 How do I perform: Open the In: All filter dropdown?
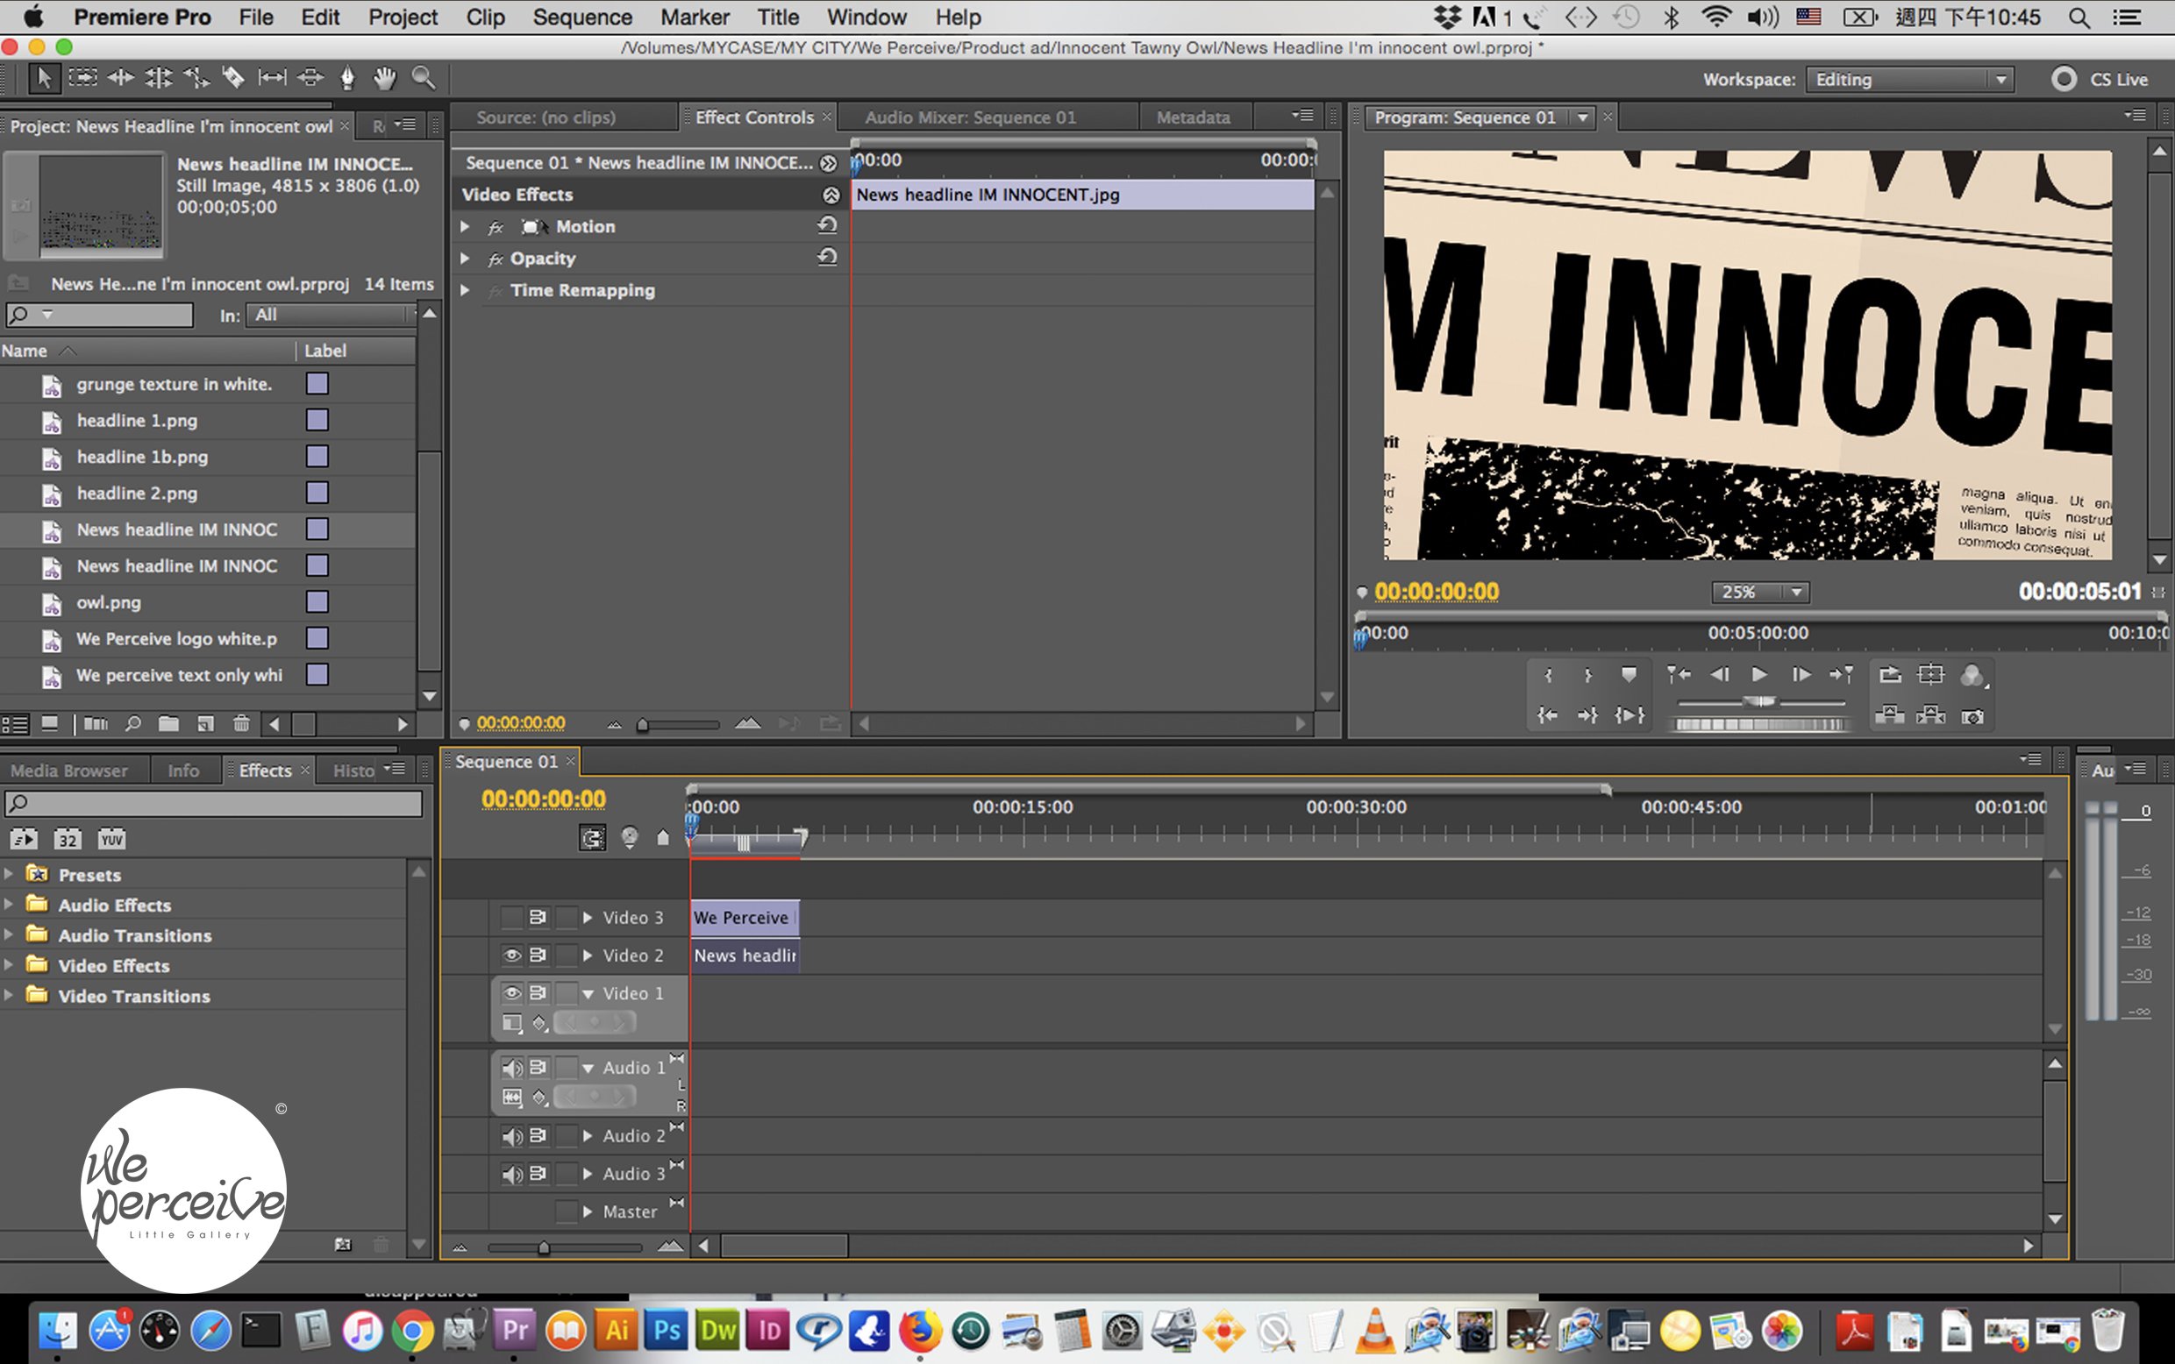point(331,315)
